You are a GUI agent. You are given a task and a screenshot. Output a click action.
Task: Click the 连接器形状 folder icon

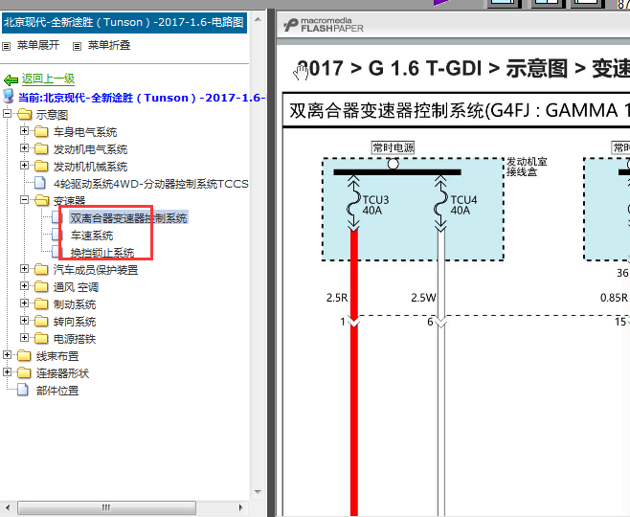24,373
